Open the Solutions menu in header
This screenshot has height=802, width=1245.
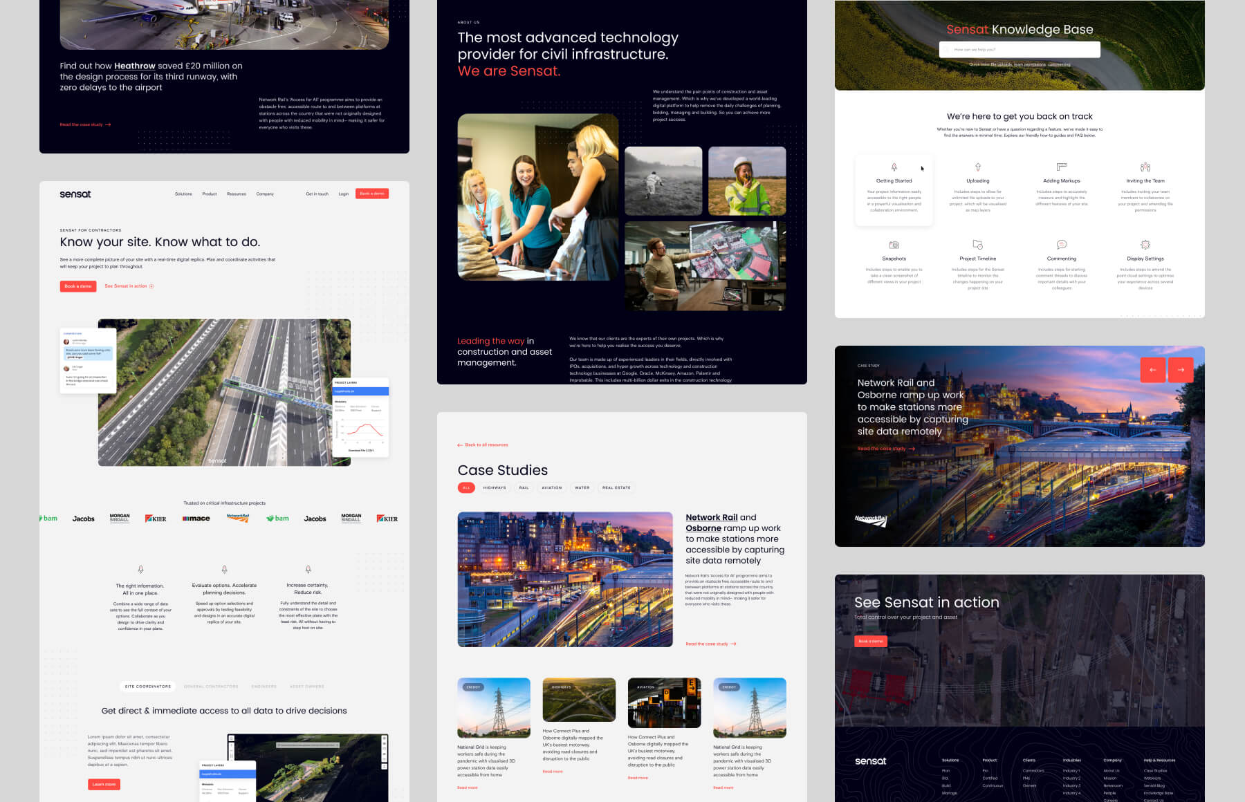[183, 194]
